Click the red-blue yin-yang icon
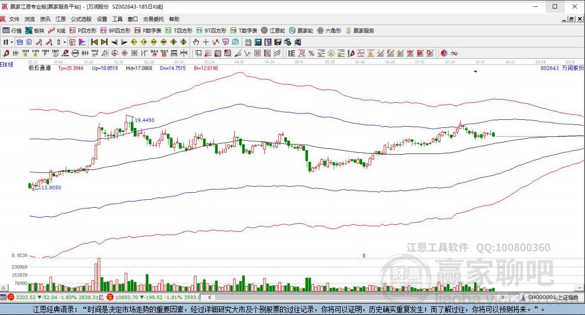 coord(444,53)
